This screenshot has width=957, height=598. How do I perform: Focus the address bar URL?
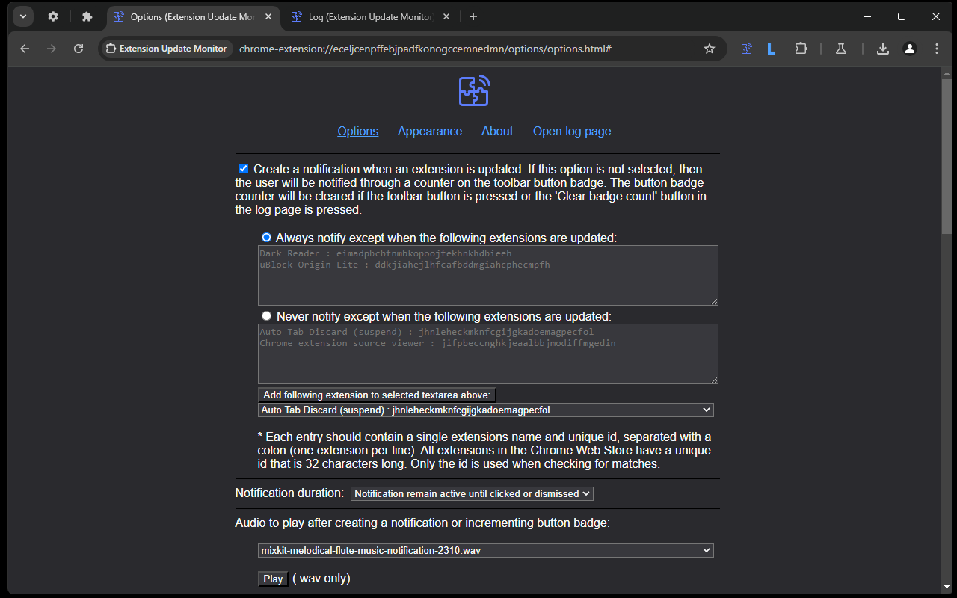pos(426,49)
